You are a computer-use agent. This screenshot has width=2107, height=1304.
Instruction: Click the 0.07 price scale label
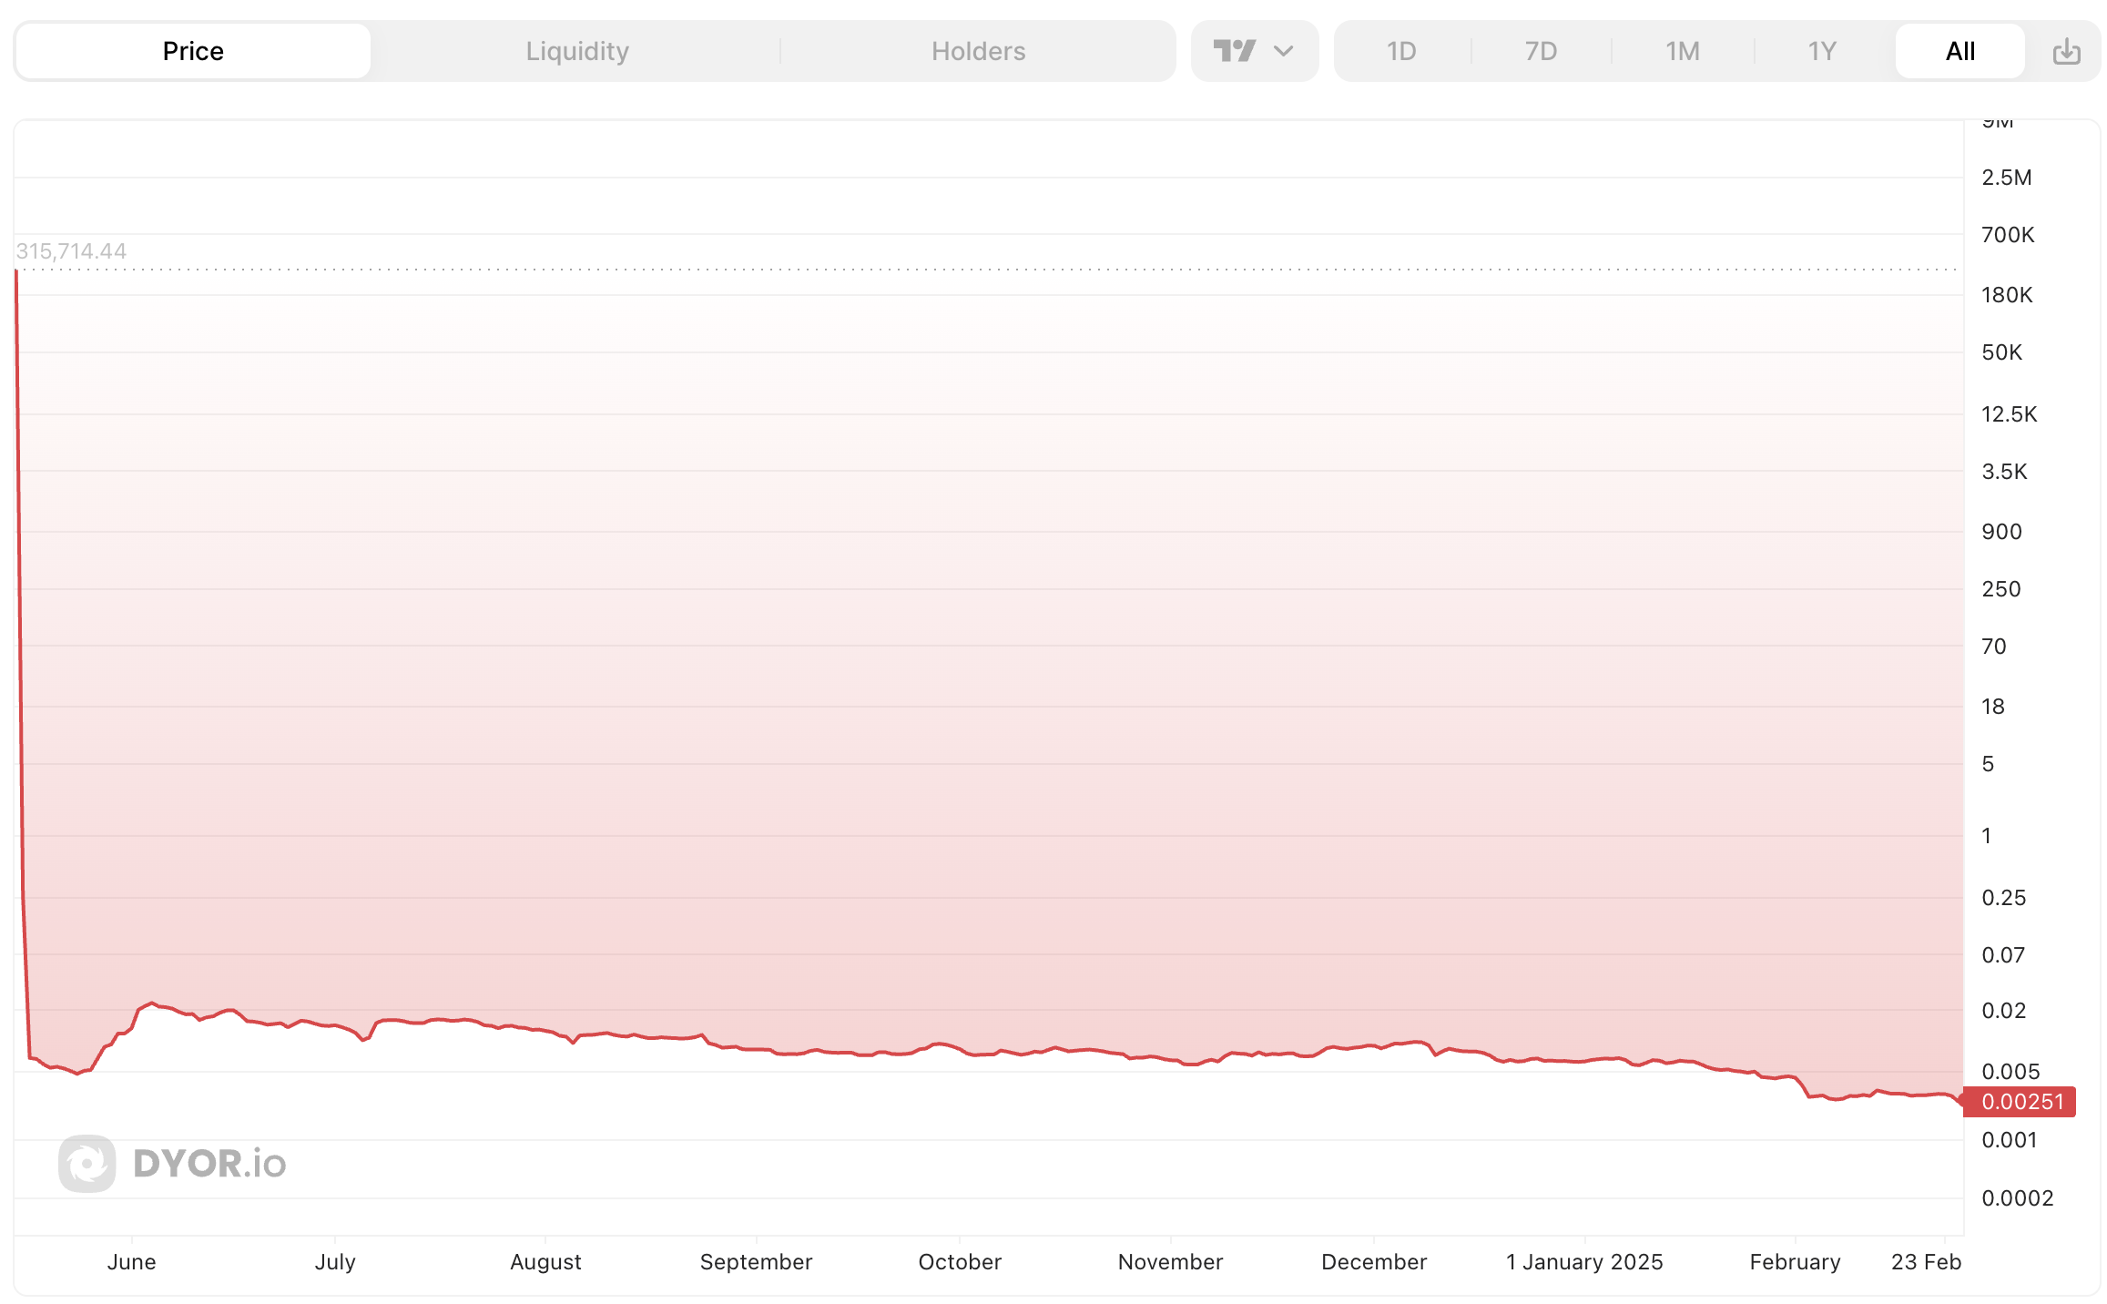point(2003,955)
